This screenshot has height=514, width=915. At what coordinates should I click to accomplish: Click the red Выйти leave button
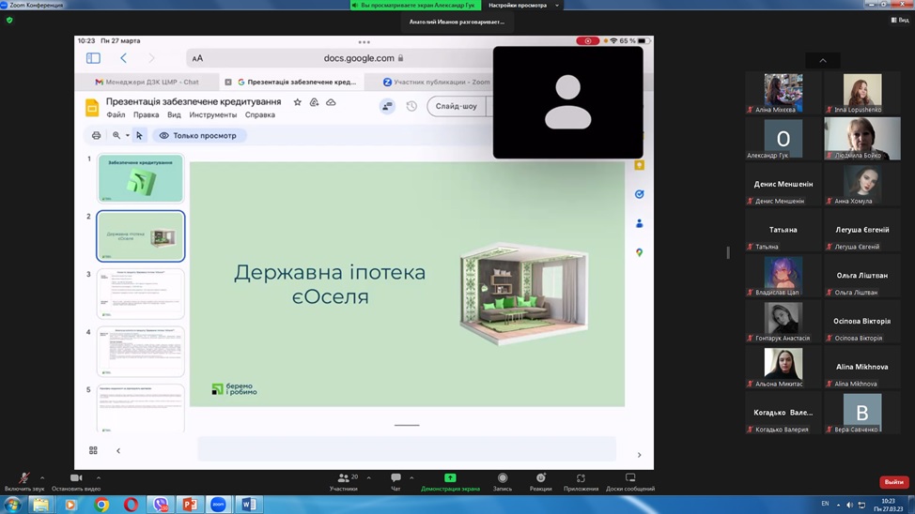[x=893, y=482]
